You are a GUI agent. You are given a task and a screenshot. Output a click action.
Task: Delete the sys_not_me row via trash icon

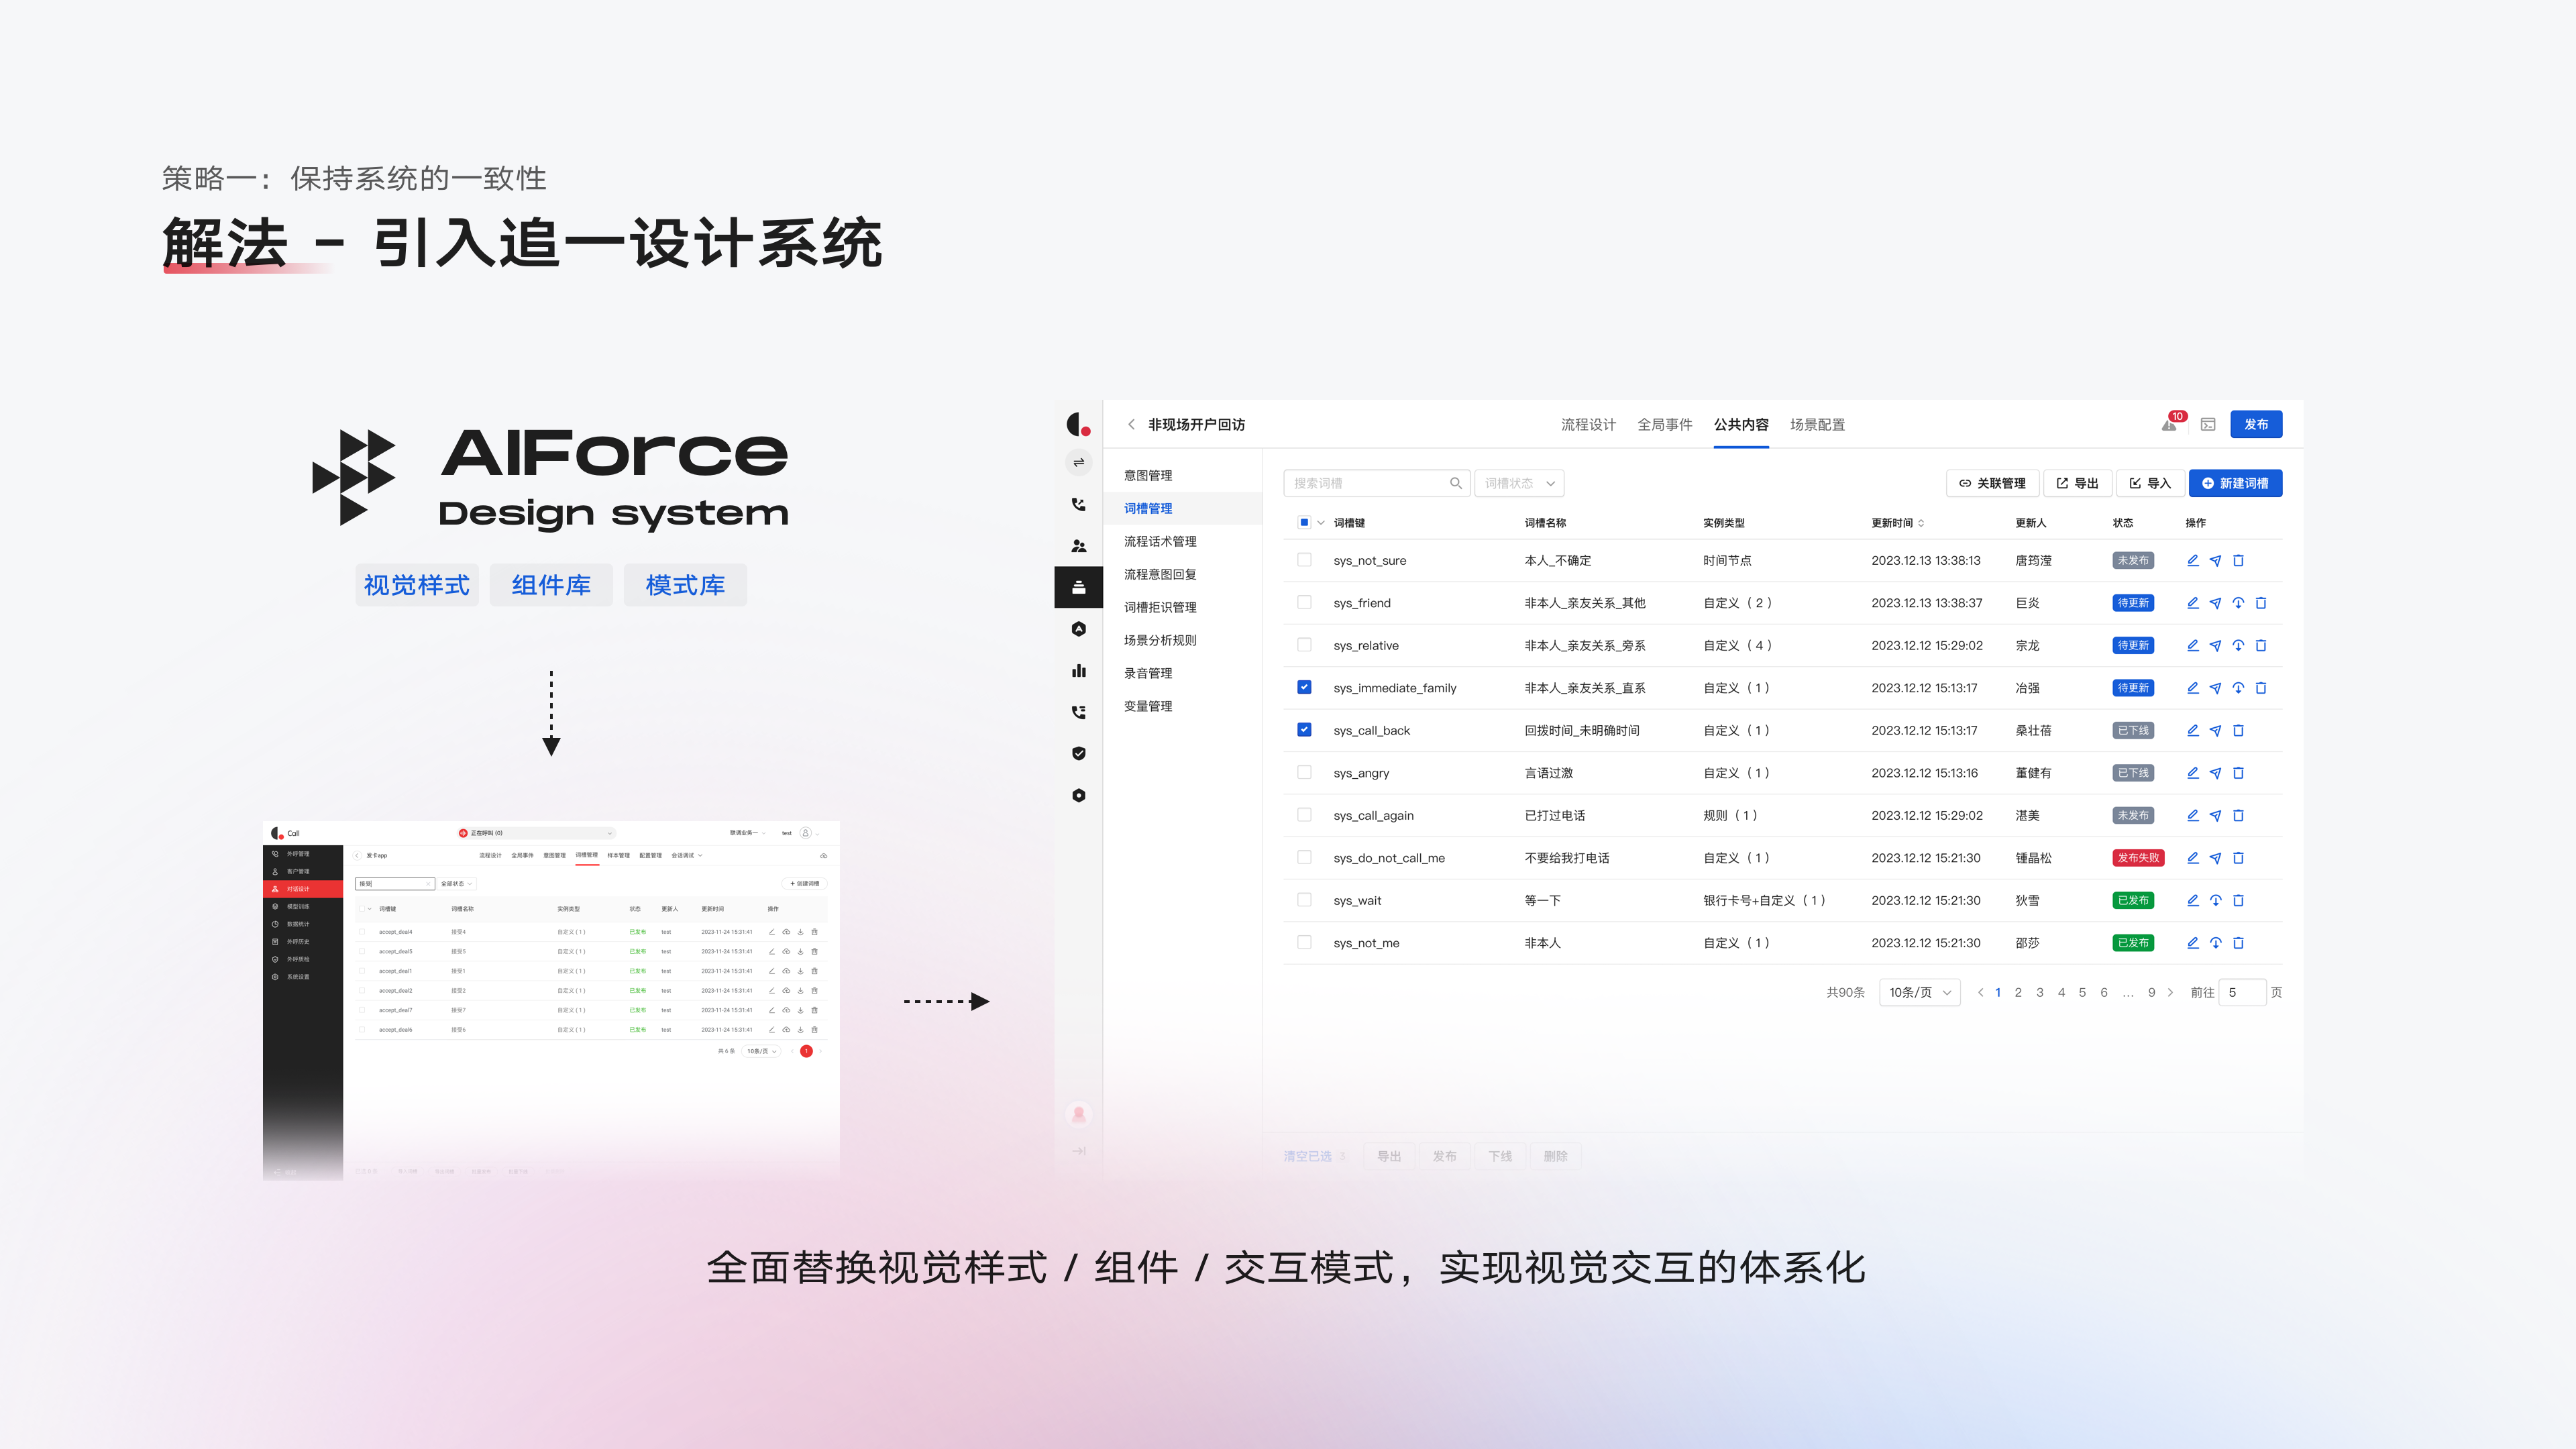2238,943
